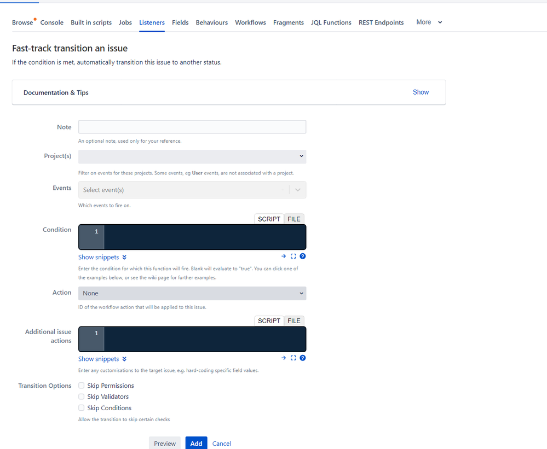Enable Skip Permissions checkbox
The height and width of the screenshot is (449, 547).
[81, 385]
